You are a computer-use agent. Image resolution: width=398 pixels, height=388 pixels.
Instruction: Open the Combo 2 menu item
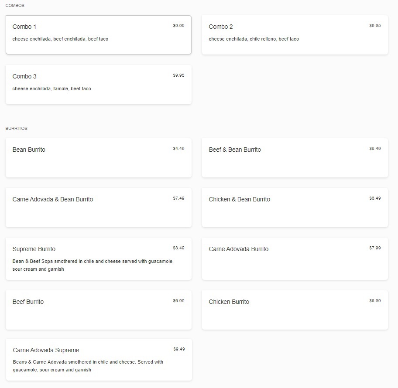(295, 35)
